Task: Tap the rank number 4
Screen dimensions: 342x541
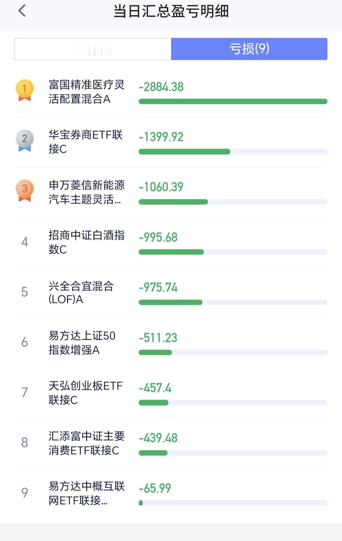Action: (24, 242)
